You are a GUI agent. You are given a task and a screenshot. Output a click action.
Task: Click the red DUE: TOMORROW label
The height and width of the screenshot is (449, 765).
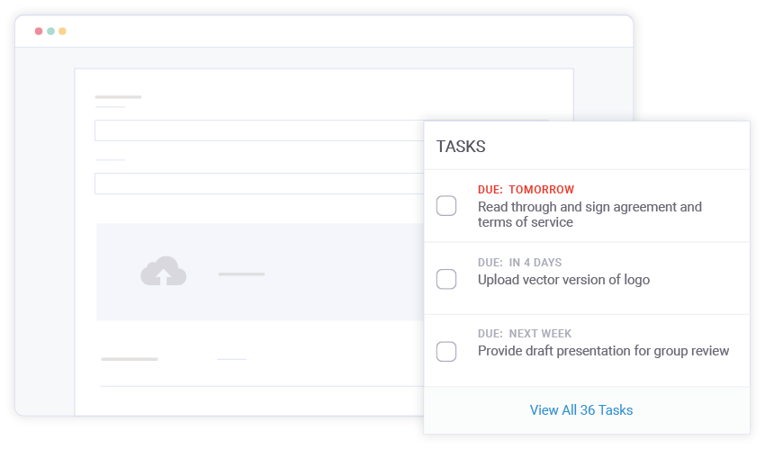[x=526, y=189]
